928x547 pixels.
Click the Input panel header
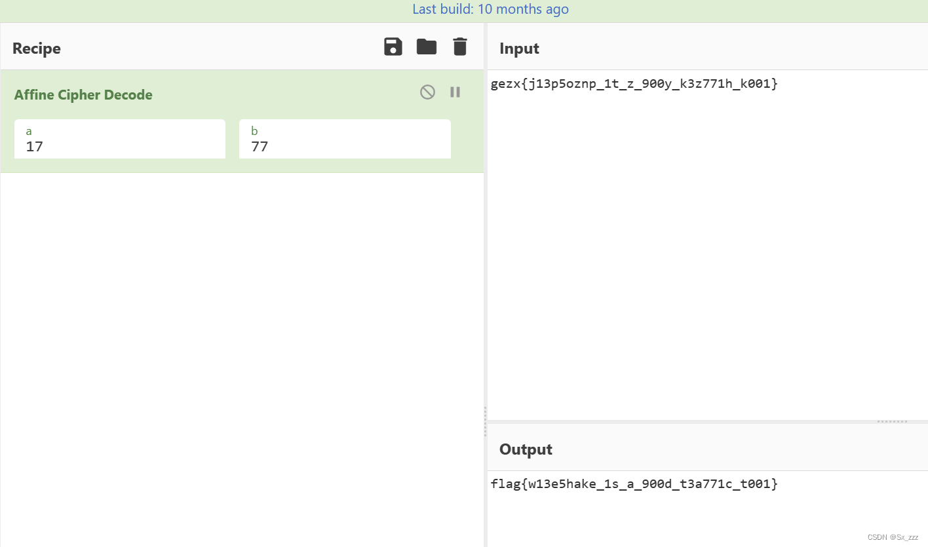pyautogui.click(x=518, y=48)
